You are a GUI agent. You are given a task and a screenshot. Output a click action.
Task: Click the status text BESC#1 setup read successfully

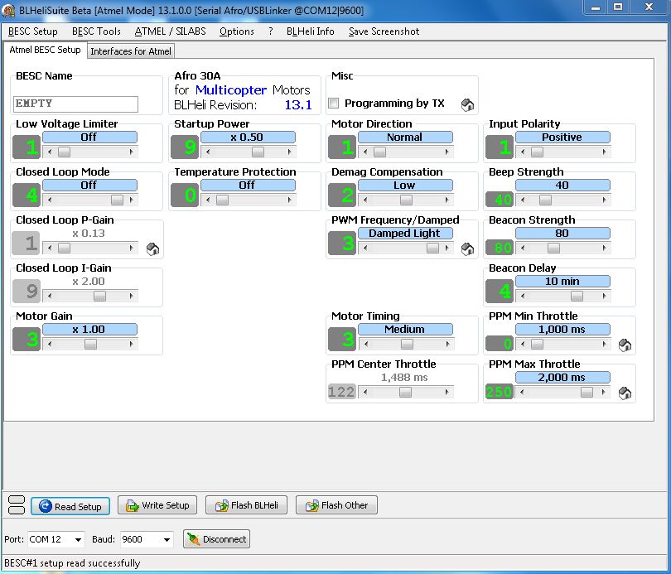click(x=72, y=563)
